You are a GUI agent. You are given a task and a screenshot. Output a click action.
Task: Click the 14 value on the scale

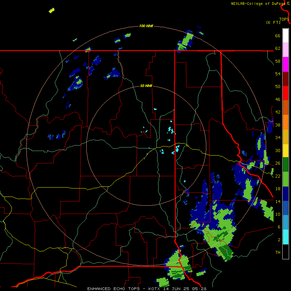(278, 201)
